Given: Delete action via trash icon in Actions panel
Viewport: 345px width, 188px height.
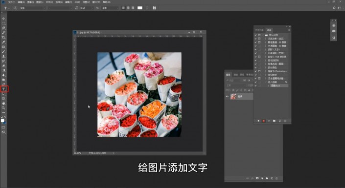Looking at the screenshot, I should 285,121.
